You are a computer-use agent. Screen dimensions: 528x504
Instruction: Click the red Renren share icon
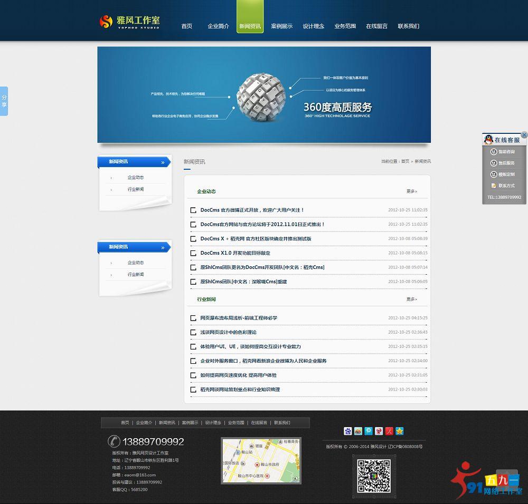pyautogui.click(x=389, y=431)
